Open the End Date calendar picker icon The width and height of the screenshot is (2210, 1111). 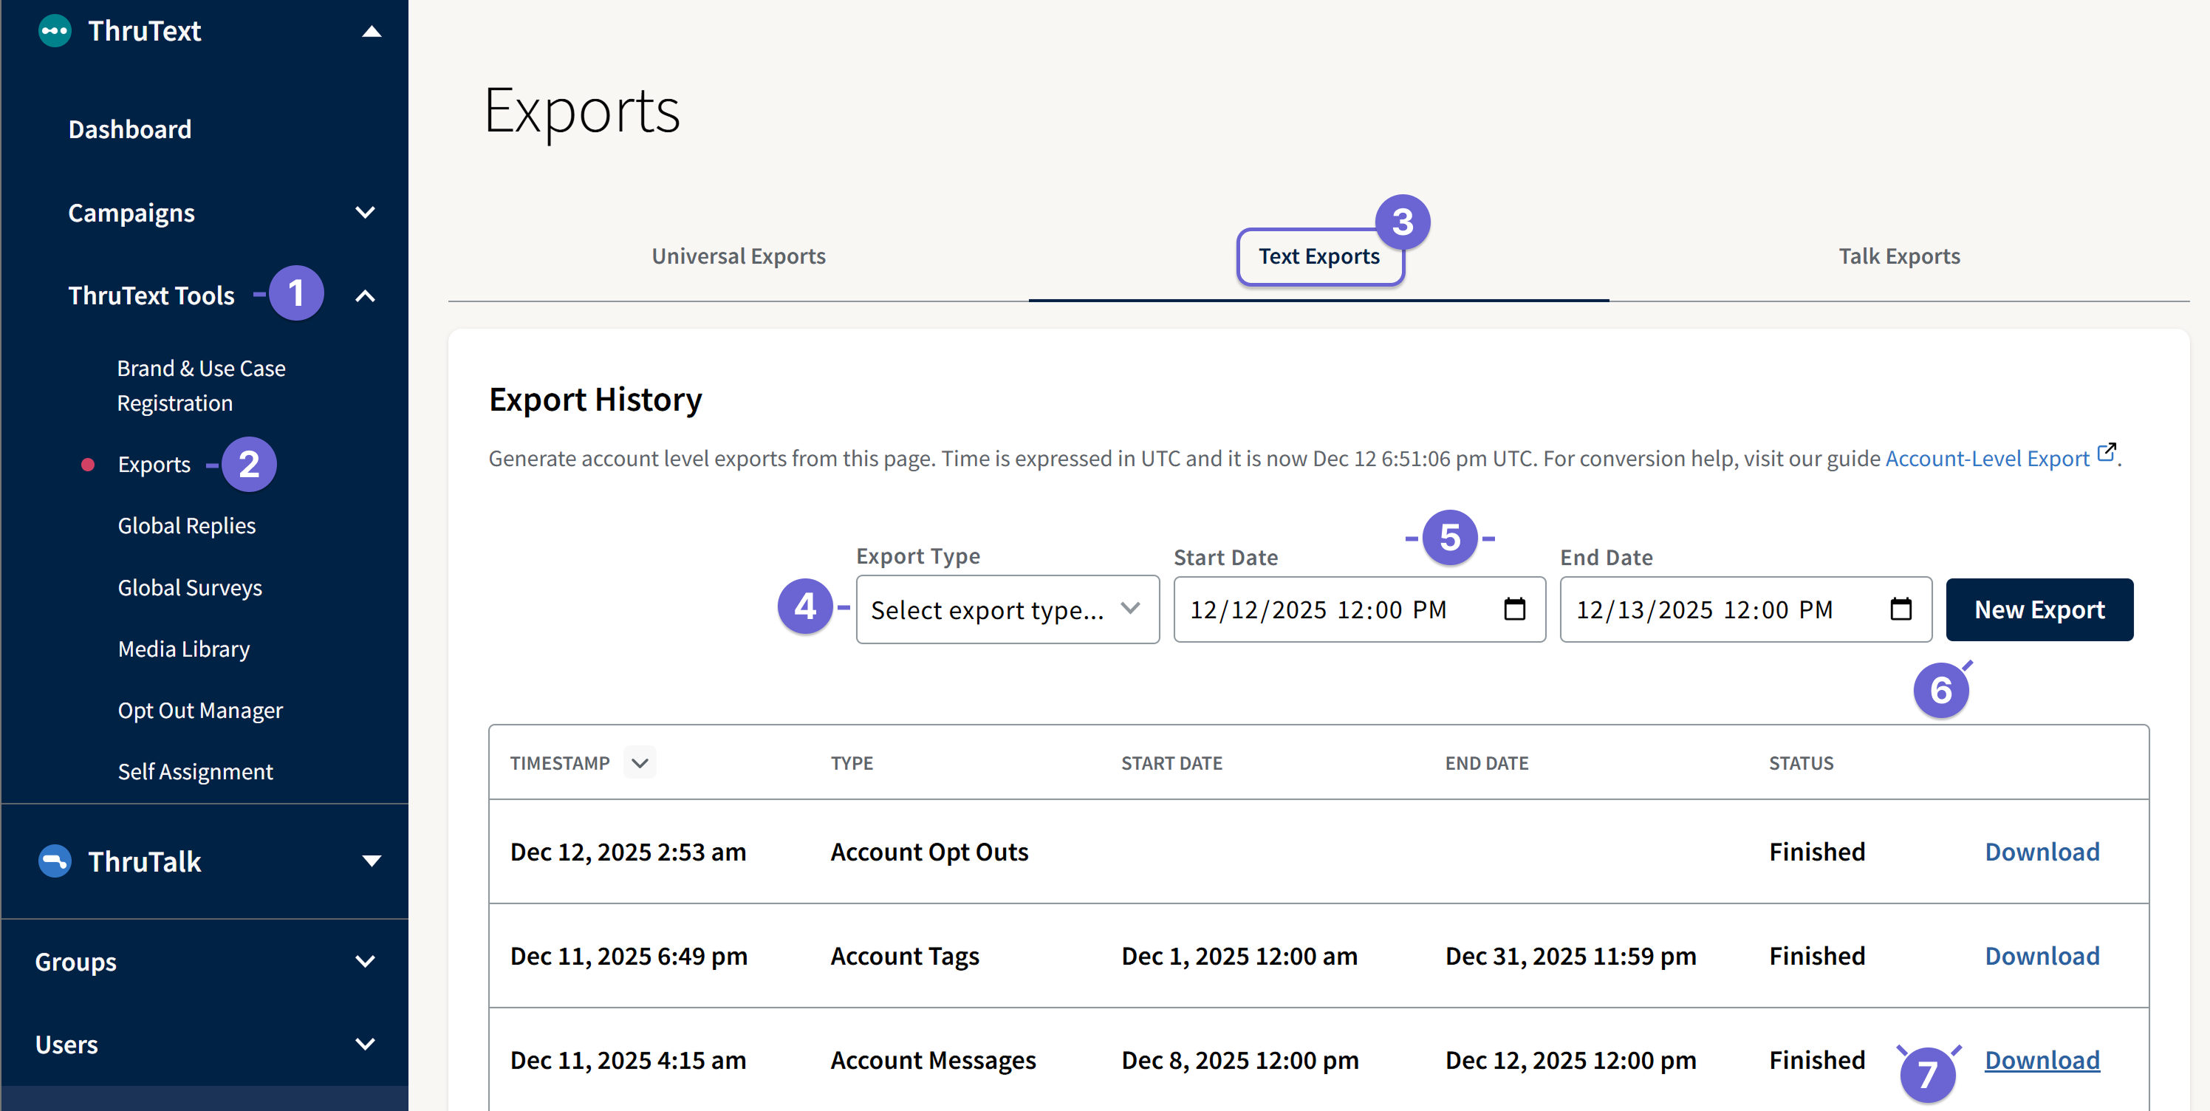click(x=1901, y=609)
